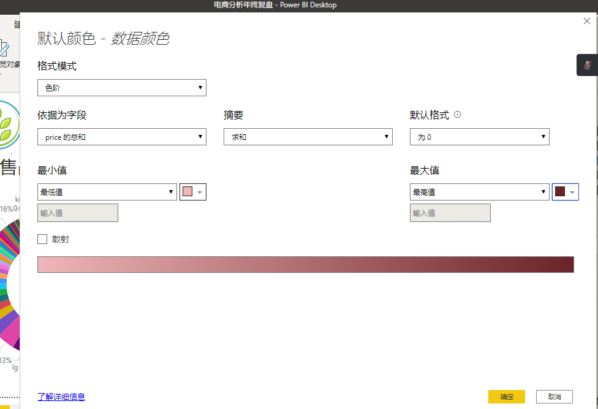Click the info icon beside 默认格式
The image size is (598, 409).
[458, 115]
